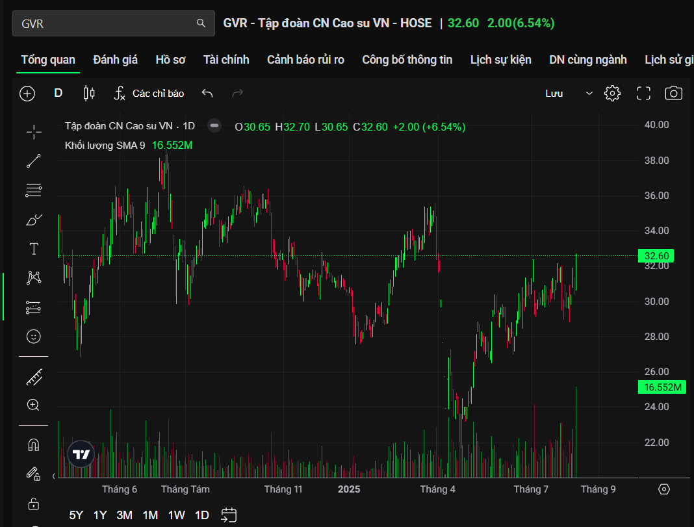Click the small left arrow below drawing toolbar

click(x=53, y=476)
